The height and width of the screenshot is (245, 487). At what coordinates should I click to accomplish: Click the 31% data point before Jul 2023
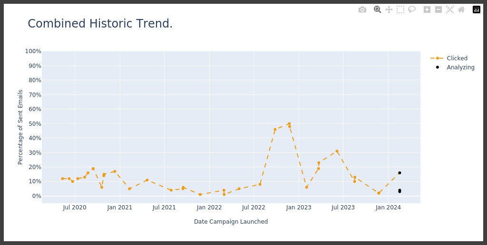pyautogui.click(x=337, y=151)
